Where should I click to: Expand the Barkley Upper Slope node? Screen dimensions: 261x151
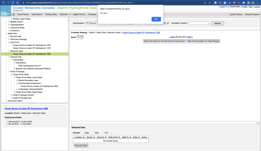[12, 19]
